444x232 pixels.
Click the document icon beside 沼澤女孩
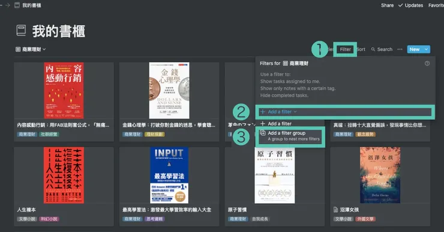[x=336, y=210]
